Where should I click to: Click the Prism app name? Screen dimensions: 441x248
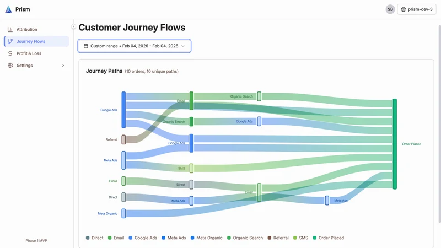pos(23,9)
